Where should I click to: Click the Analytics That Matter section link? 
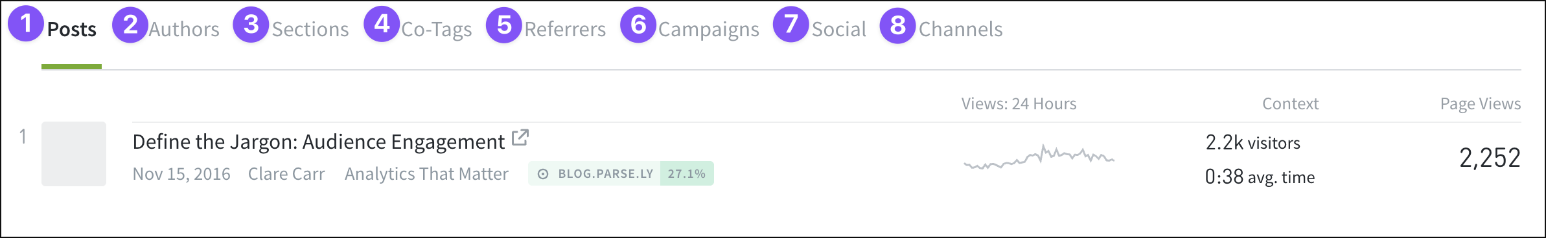(x=426, y=174)
